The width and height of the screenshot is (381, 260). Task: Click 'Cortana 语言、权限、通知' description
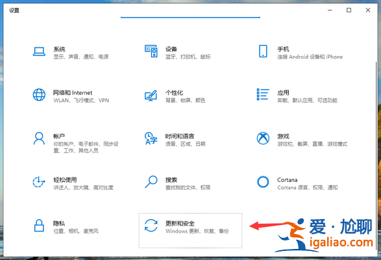click(x=308, y=187)
